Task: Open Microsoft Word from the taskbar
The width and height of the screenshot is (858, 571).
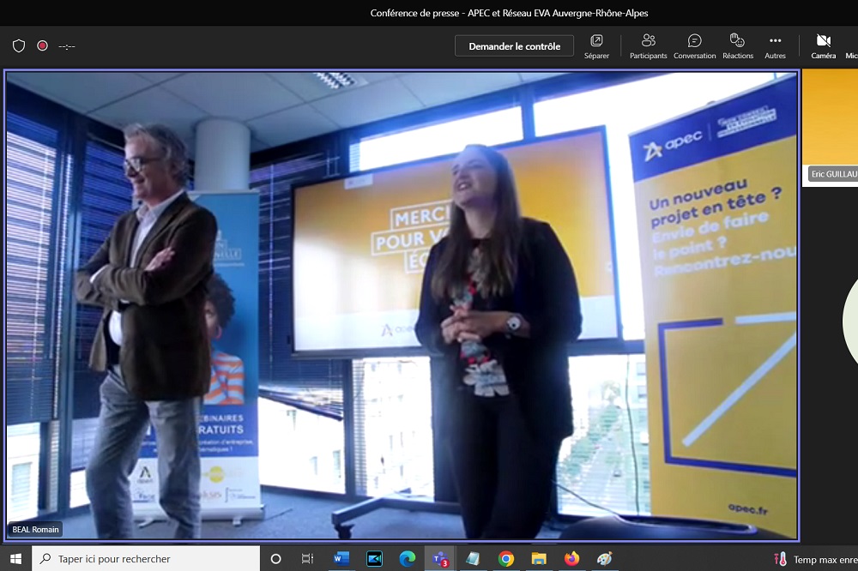Action: point(341,558)
